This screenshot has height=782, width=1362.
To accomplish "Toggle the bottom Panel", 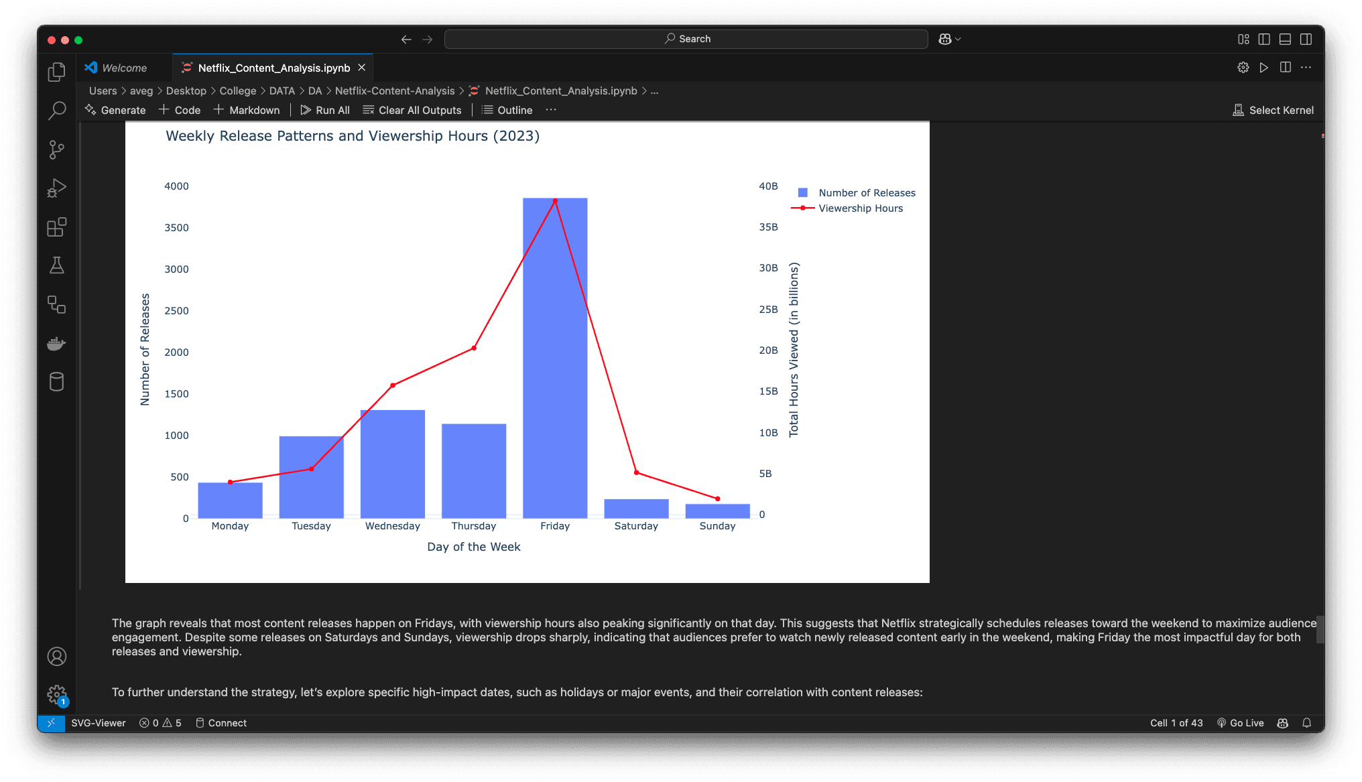I will (1285, 40).
